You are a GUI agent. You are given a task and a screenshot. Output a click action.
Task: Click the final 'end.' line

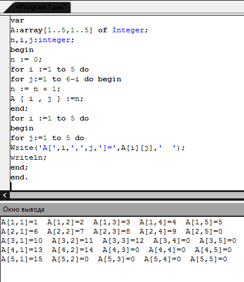[19, 177]
